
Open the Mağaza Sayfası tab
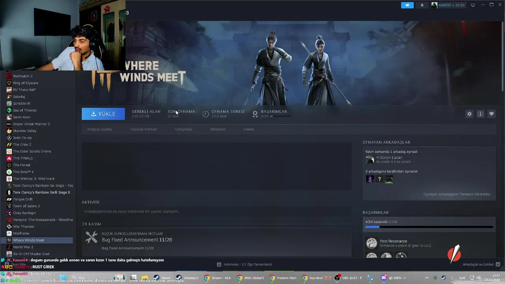(100, 129)
